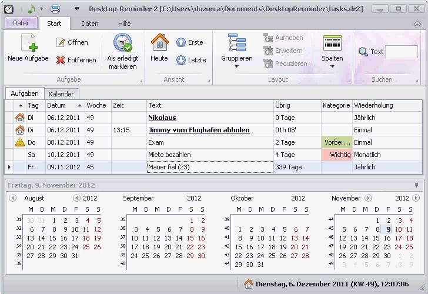Click the clock application icon in title bar
Screen dimensions: 428x294
(9, 9)
